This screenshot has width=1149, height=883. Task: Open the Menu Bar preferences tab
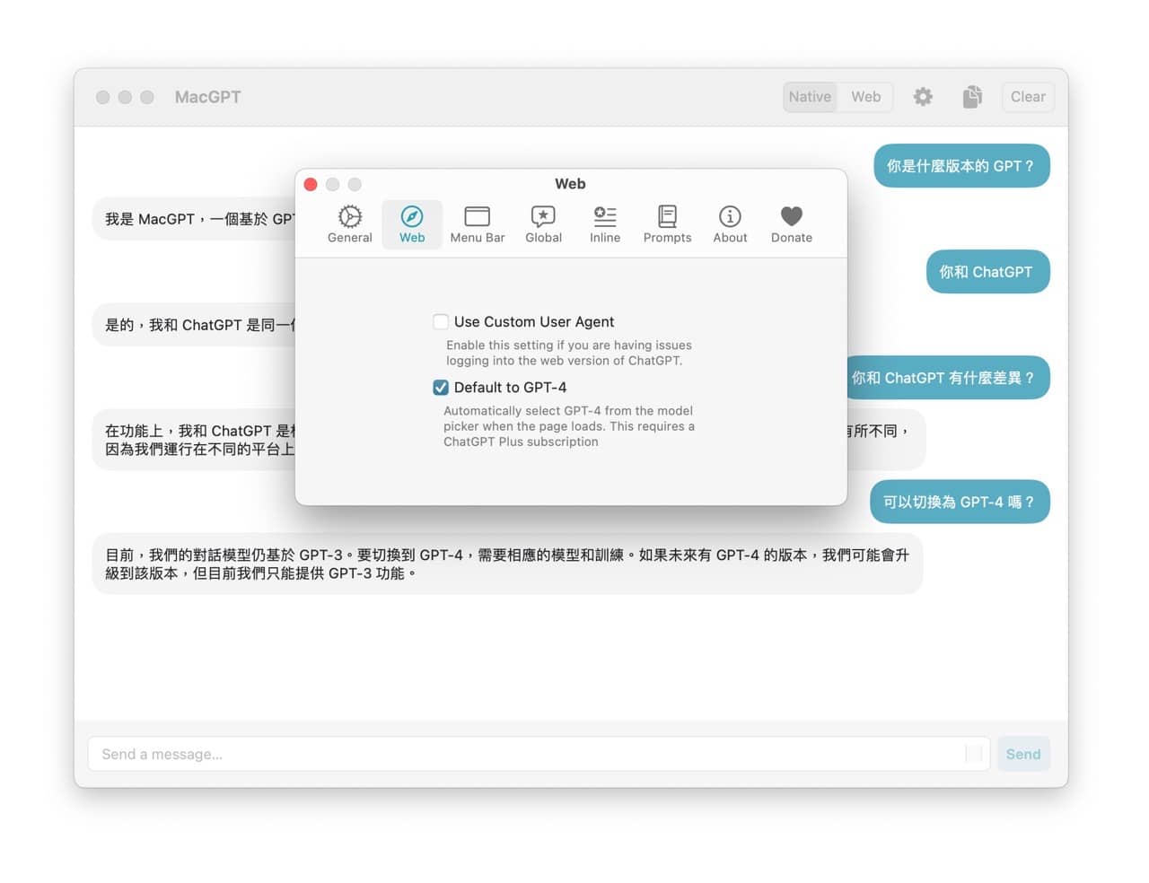coord(477,224)
